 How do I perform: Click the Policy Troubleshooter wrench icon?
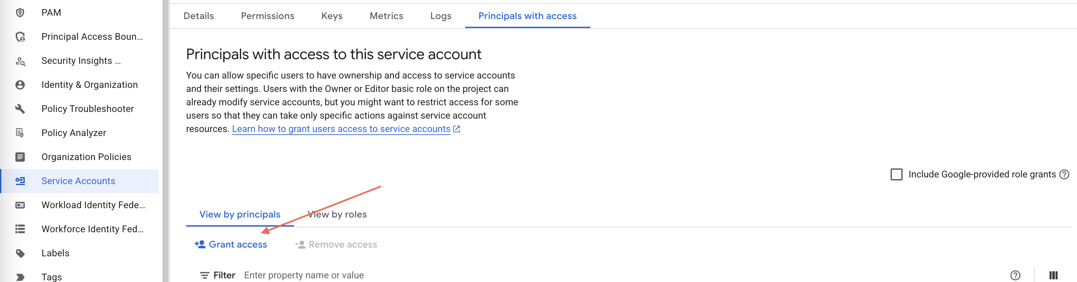coord(20,109)
